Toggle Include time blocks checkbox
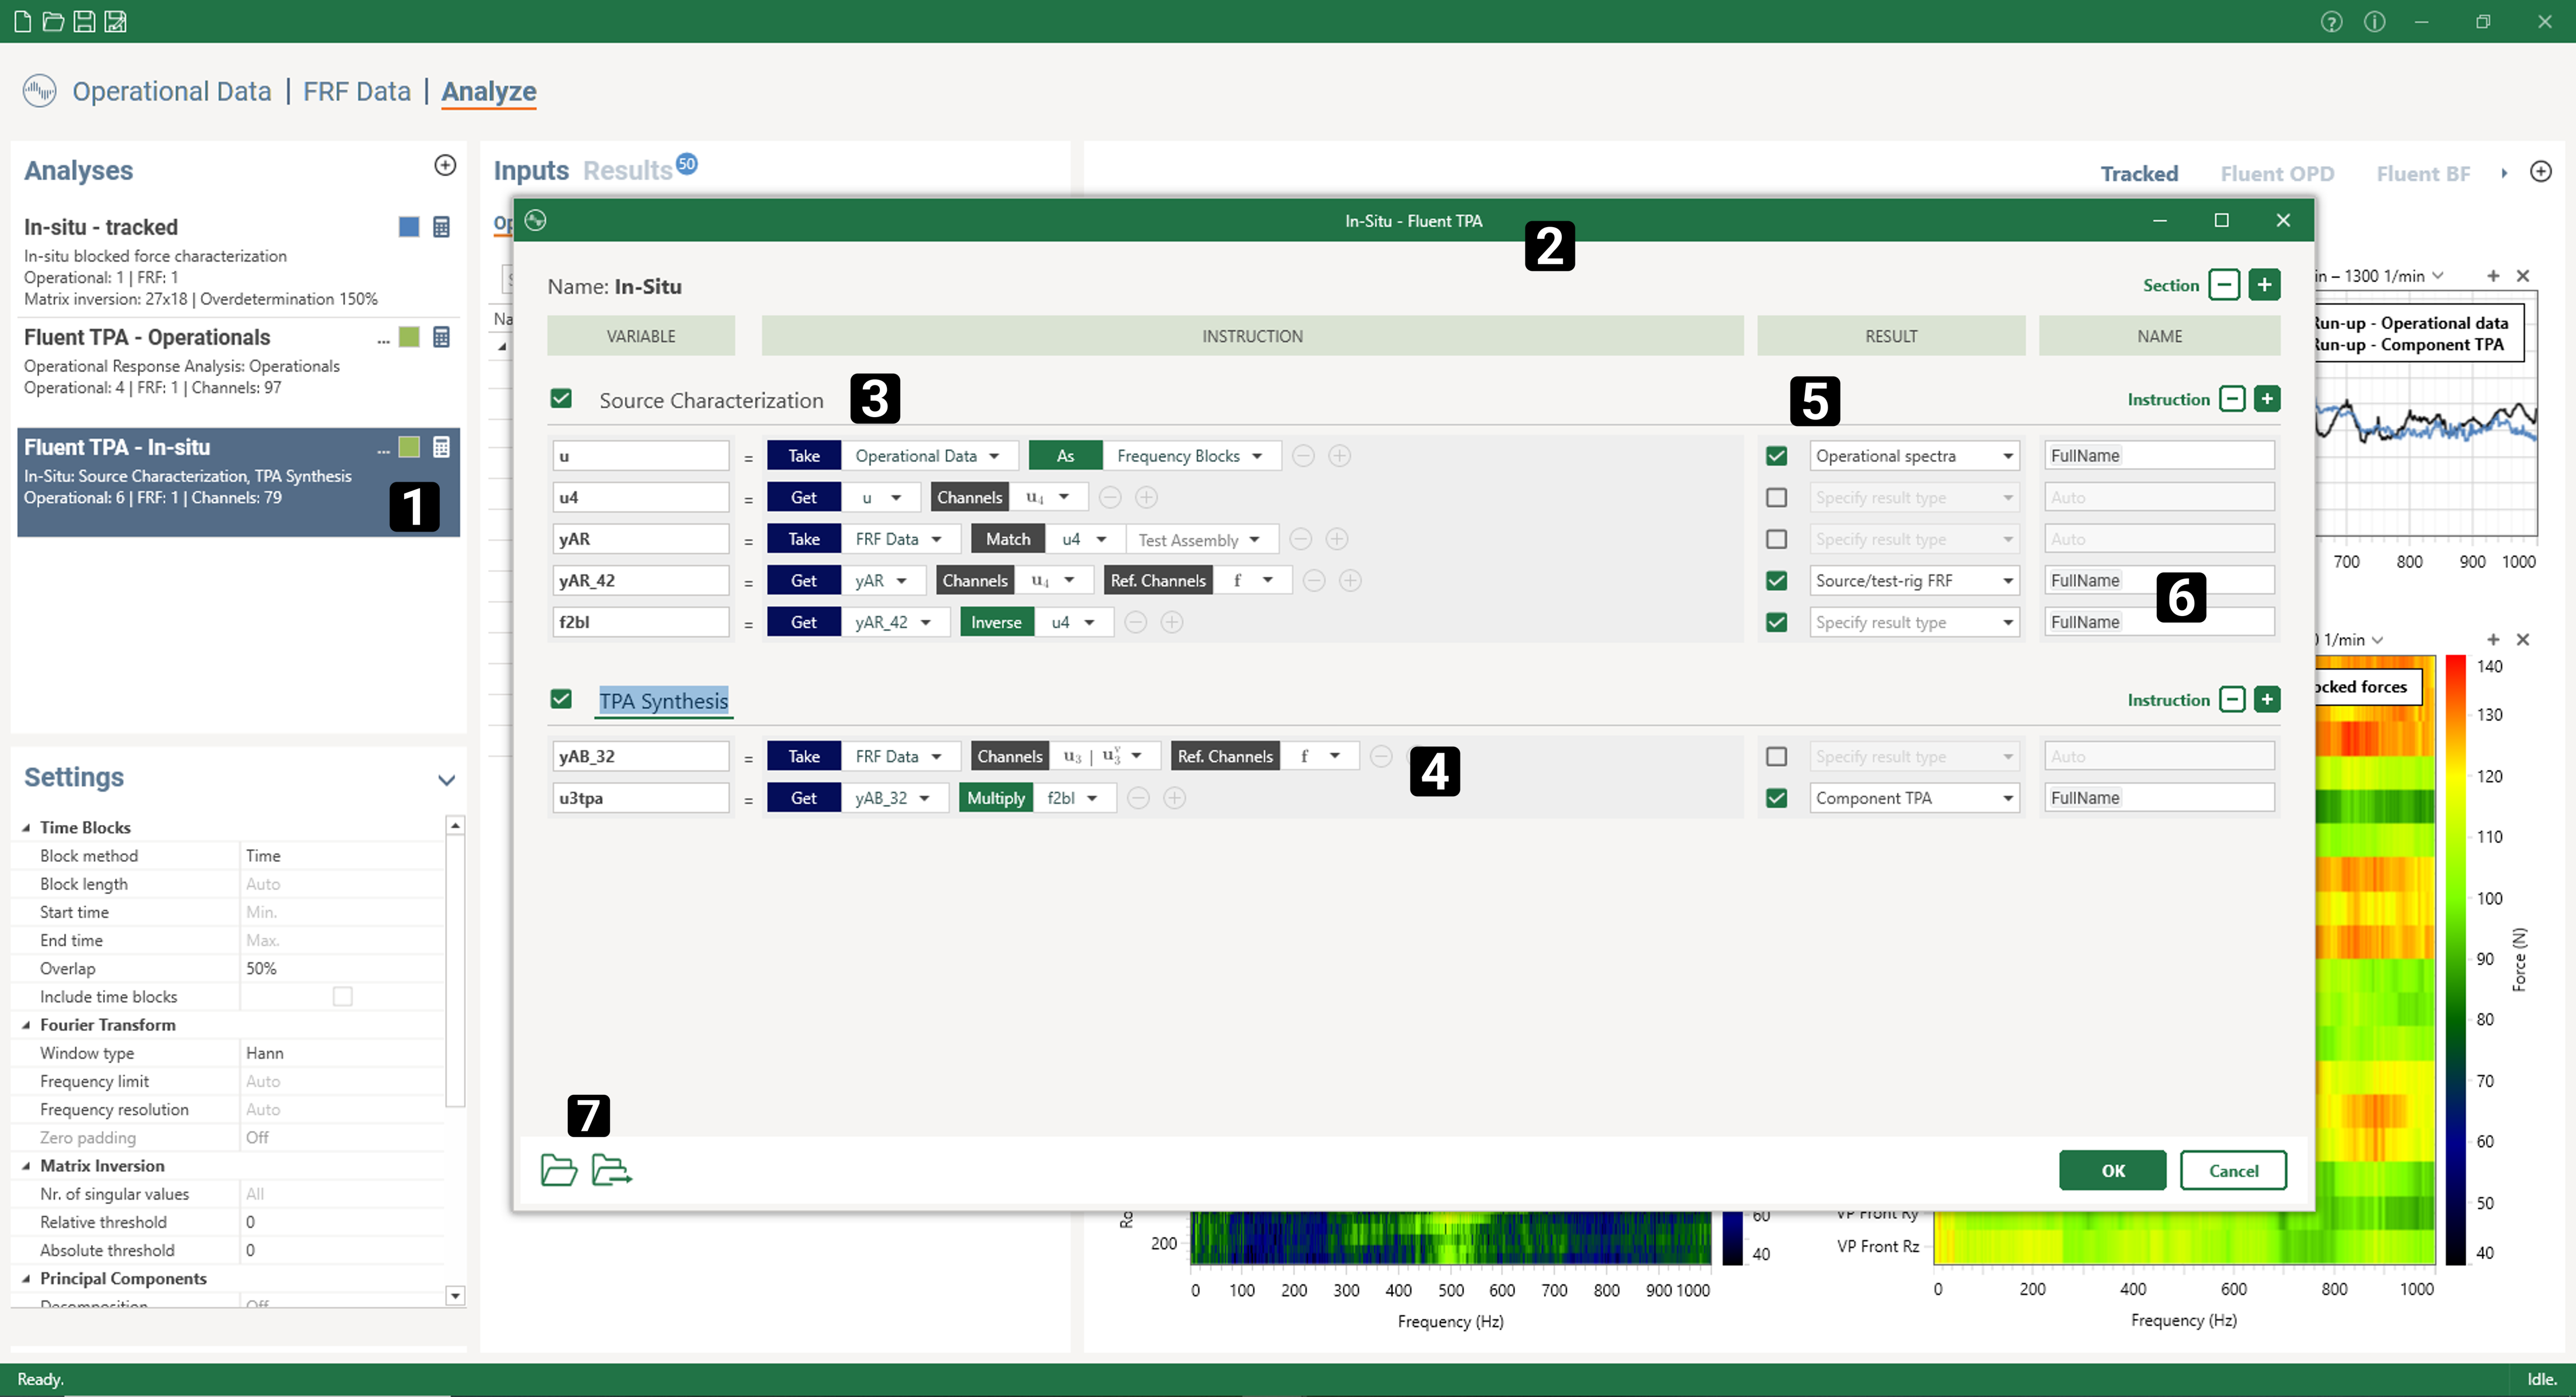2576x1397 pixels. pyautogui.click(x=342, y=996)
